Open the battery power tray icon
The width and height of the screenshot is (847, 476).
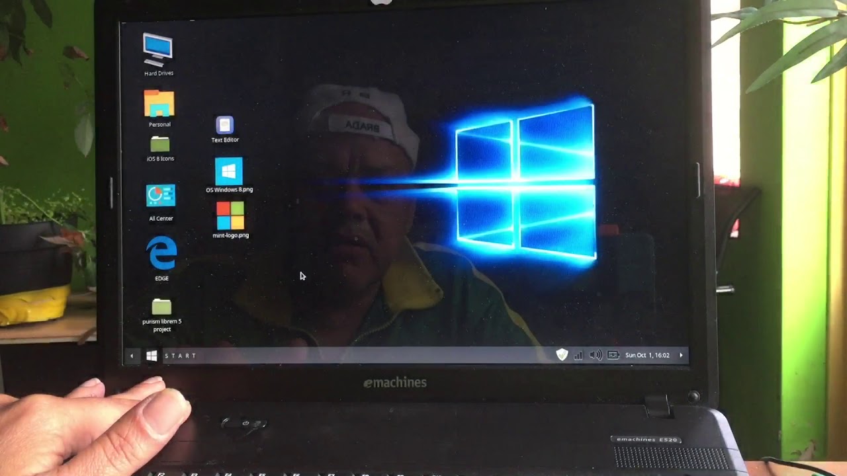(x=613, y=355)
